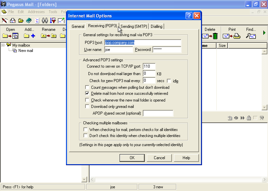268x191 pixels.
Task: Open the File menu
Action: coord(11,12)
